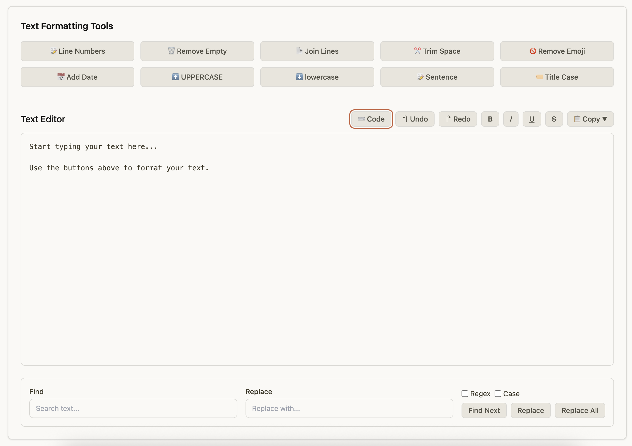Screen dimensions: 632x446
Task: Select the Trim Space scissors button
Action: tap(437, 51)
